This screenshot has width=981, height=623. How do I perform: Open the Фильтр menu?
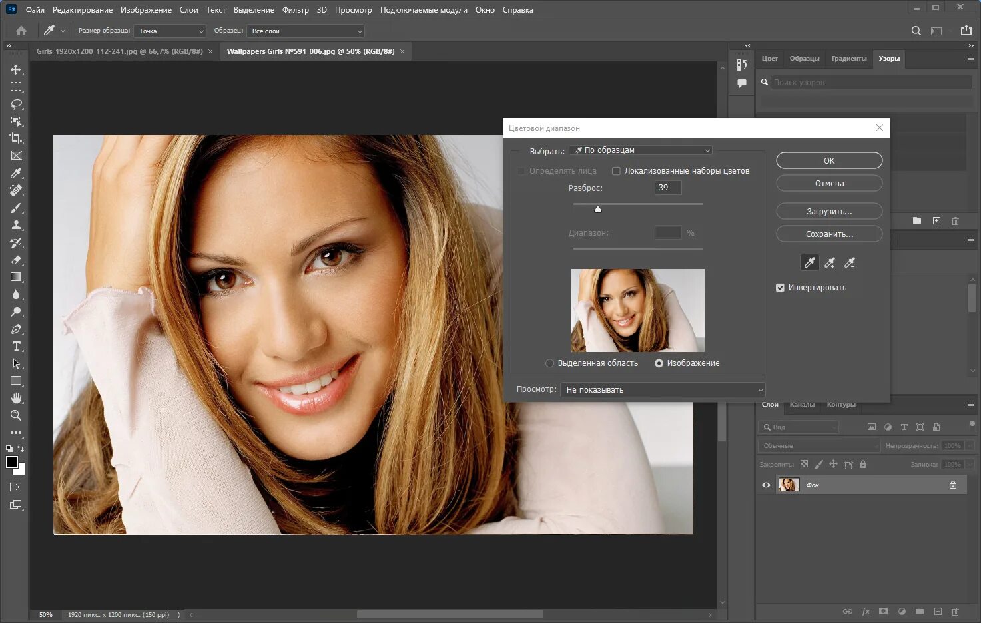point(295,10)
